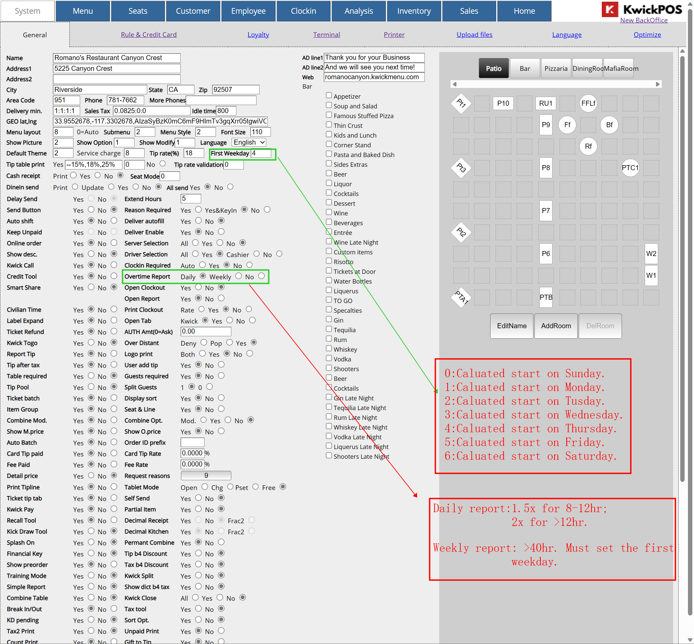This screenshot has height=644, width=694.
Task: Switch to the Bar room tab
Action: pos(525,68)
